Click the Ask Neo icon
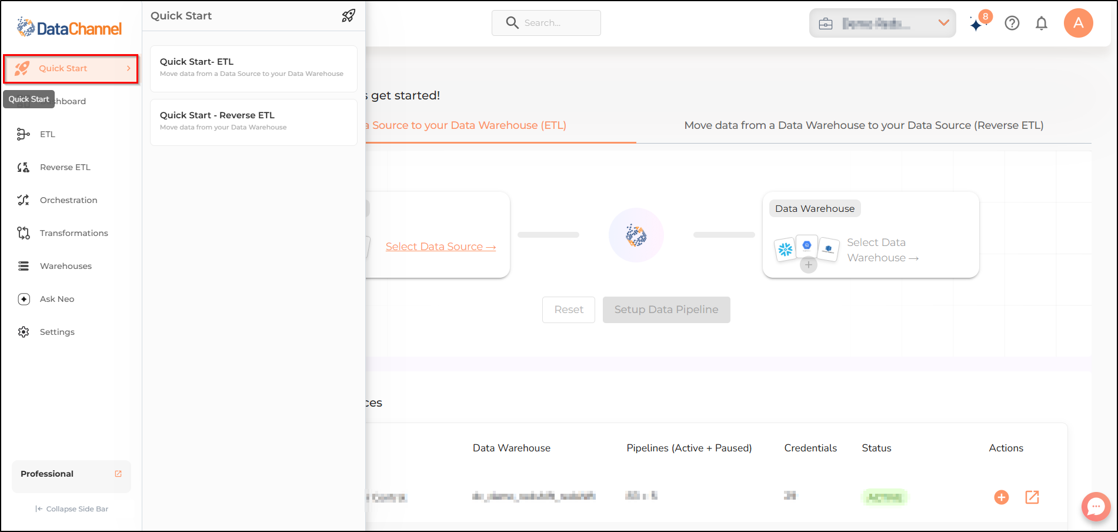 pos(24,299)
